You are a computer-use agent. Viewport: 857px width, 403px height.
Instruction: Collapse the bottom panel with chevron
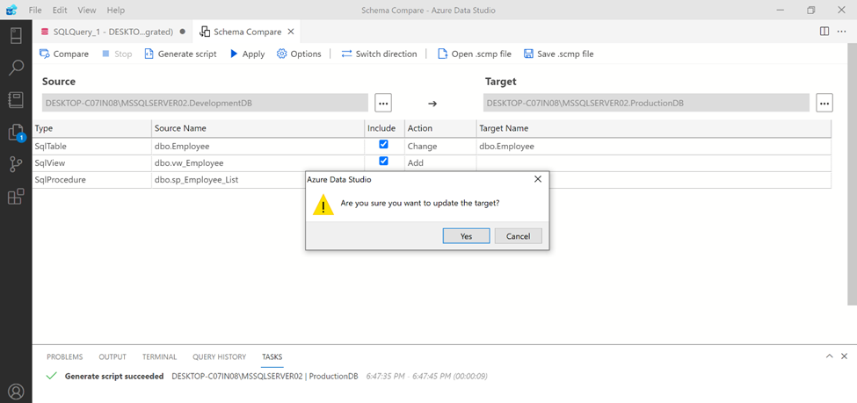(x=829, y=356)
